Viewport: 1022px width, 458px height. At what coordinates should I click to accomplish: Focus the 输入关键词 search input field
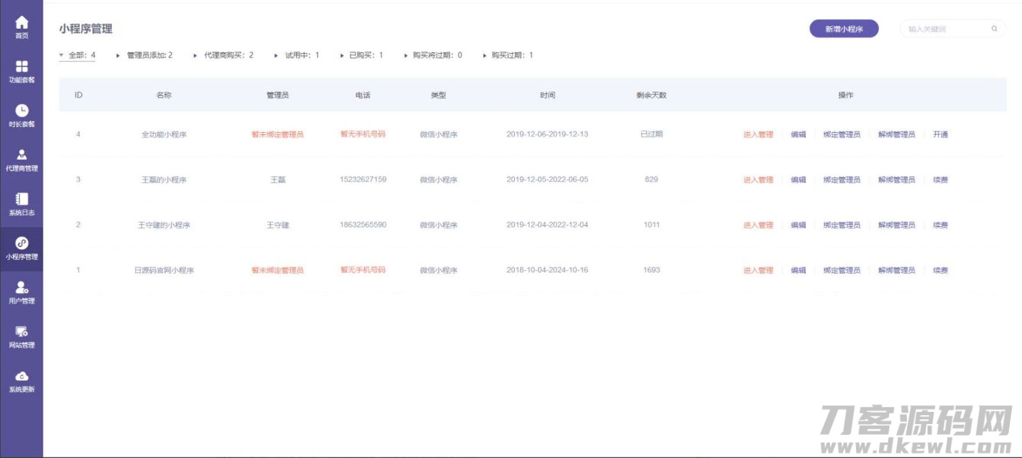pyautogui.click(x=945, y=29)
